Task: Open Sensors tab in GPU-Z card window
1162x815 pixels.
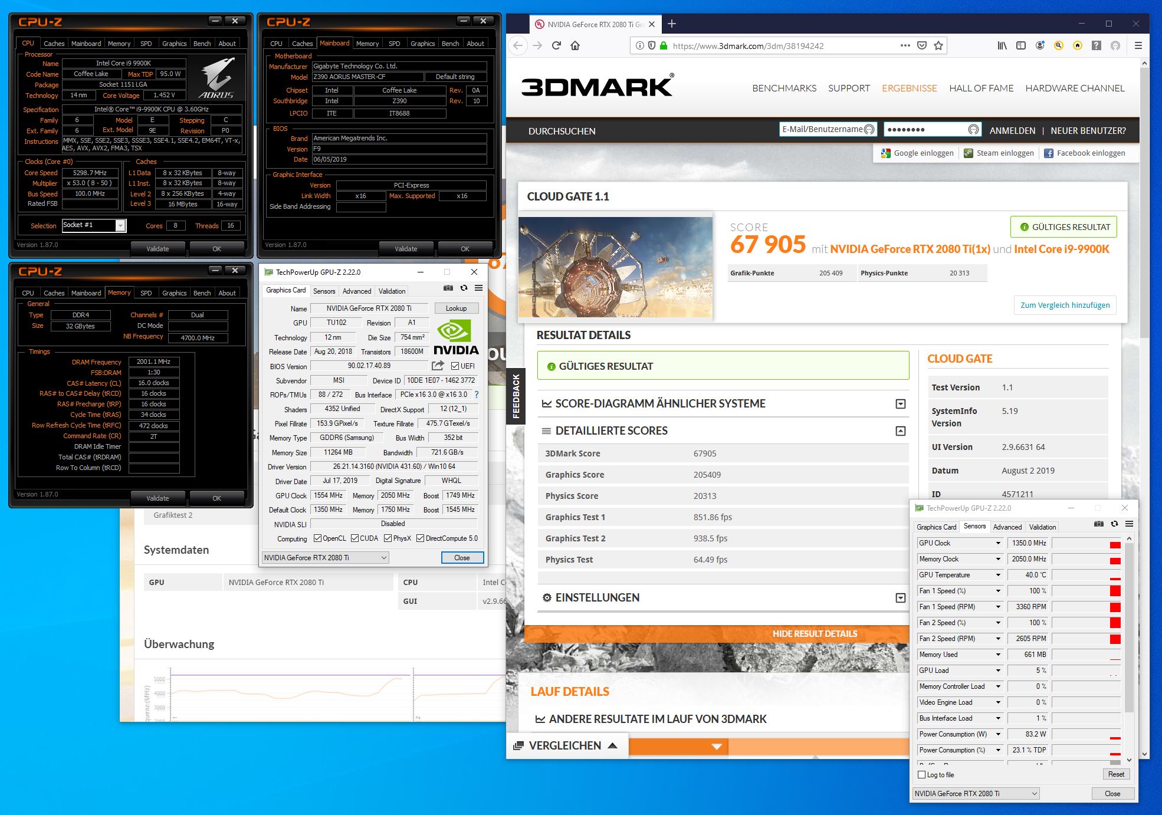Action: click(x=324, y=291)
